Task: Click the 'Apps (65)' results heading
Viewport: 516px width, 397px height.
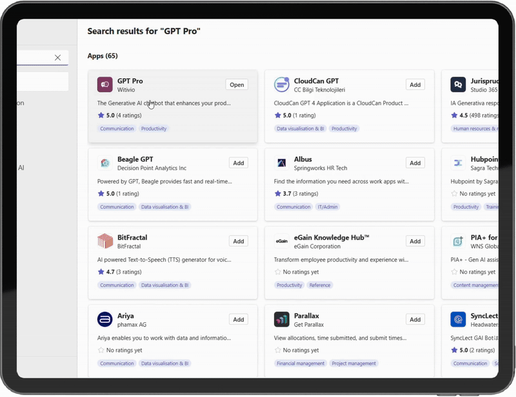Action: [x=103, y=56]
